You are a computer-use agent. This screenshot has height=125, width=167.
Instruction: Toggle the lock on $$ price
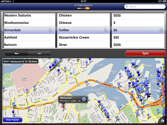click(x=161, y=30)
